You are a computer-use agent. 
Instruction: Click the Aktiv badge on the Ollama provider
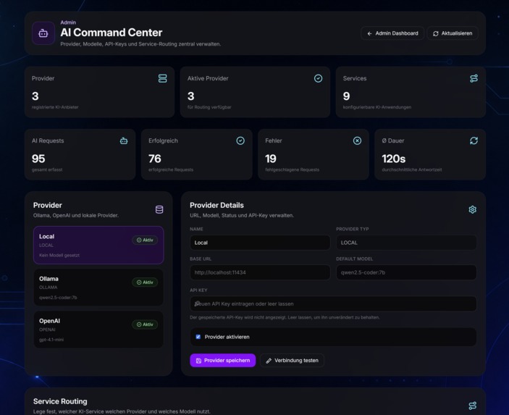coord(145,282)
